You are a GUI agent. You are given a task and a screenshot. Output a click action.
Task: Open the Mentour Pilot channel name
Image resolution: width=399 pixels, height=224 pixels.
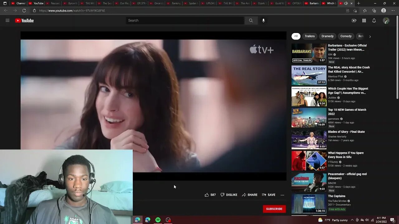click(x=335, y=77)
